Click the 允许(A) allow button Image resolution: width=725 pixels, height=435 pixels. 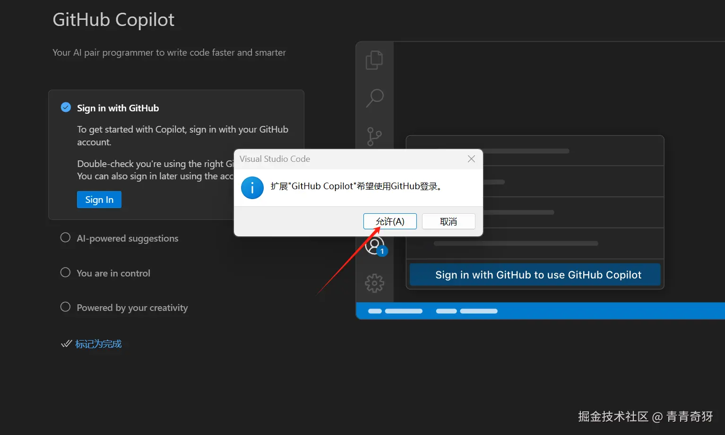pos(390,221)
